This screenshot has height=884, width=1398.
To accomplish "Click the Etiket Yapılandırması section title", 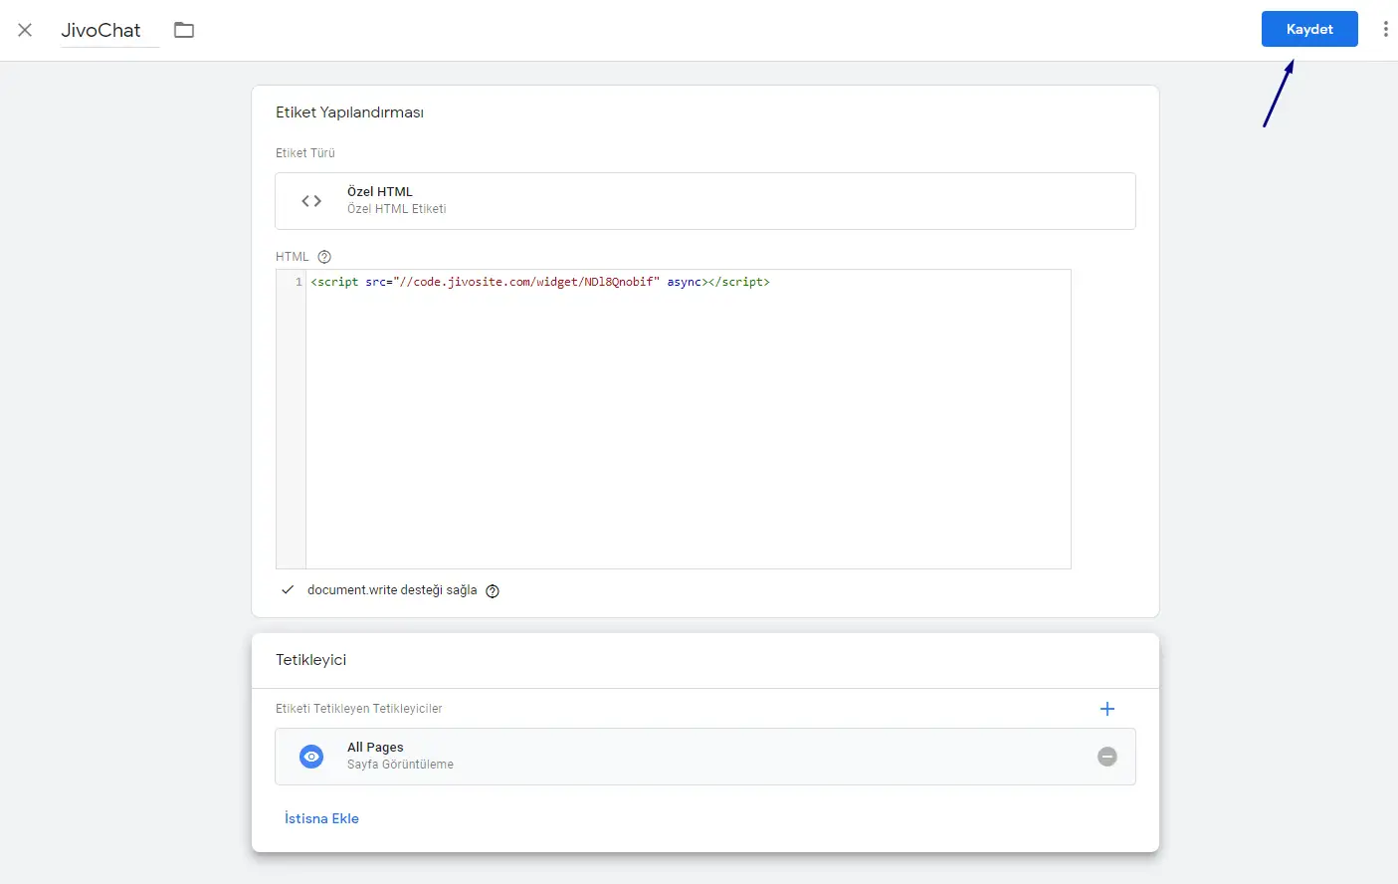I will click(x=349, y=112).
